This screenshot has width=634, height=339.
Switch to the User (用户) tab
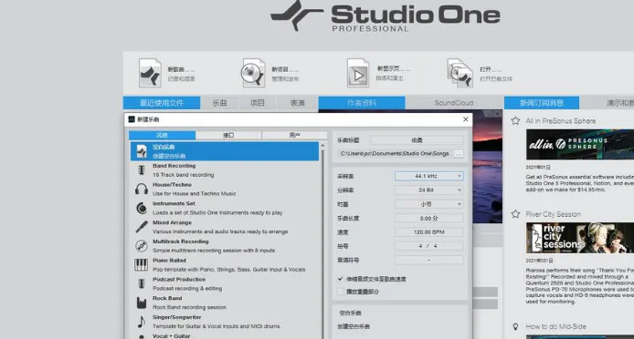[295, 135]
